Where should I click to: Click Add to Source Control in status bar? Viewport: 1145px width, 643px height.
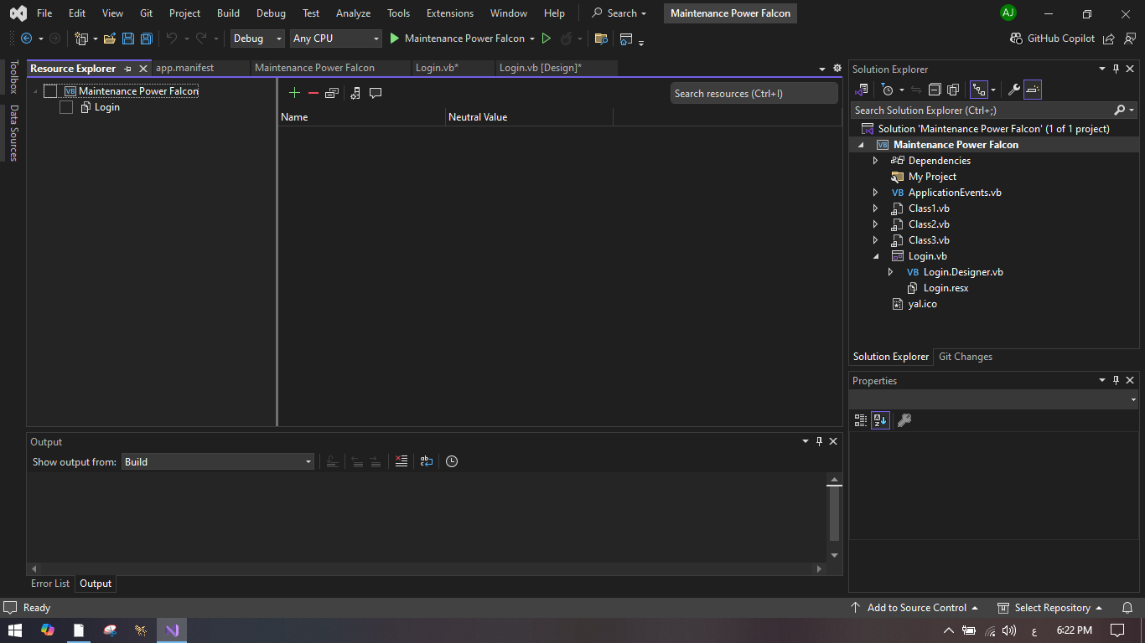[915, 608]
